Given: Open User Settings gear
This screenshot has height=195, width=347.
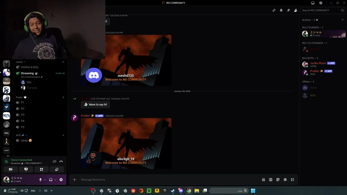Looking at the screenshot, I should (61, 180).
